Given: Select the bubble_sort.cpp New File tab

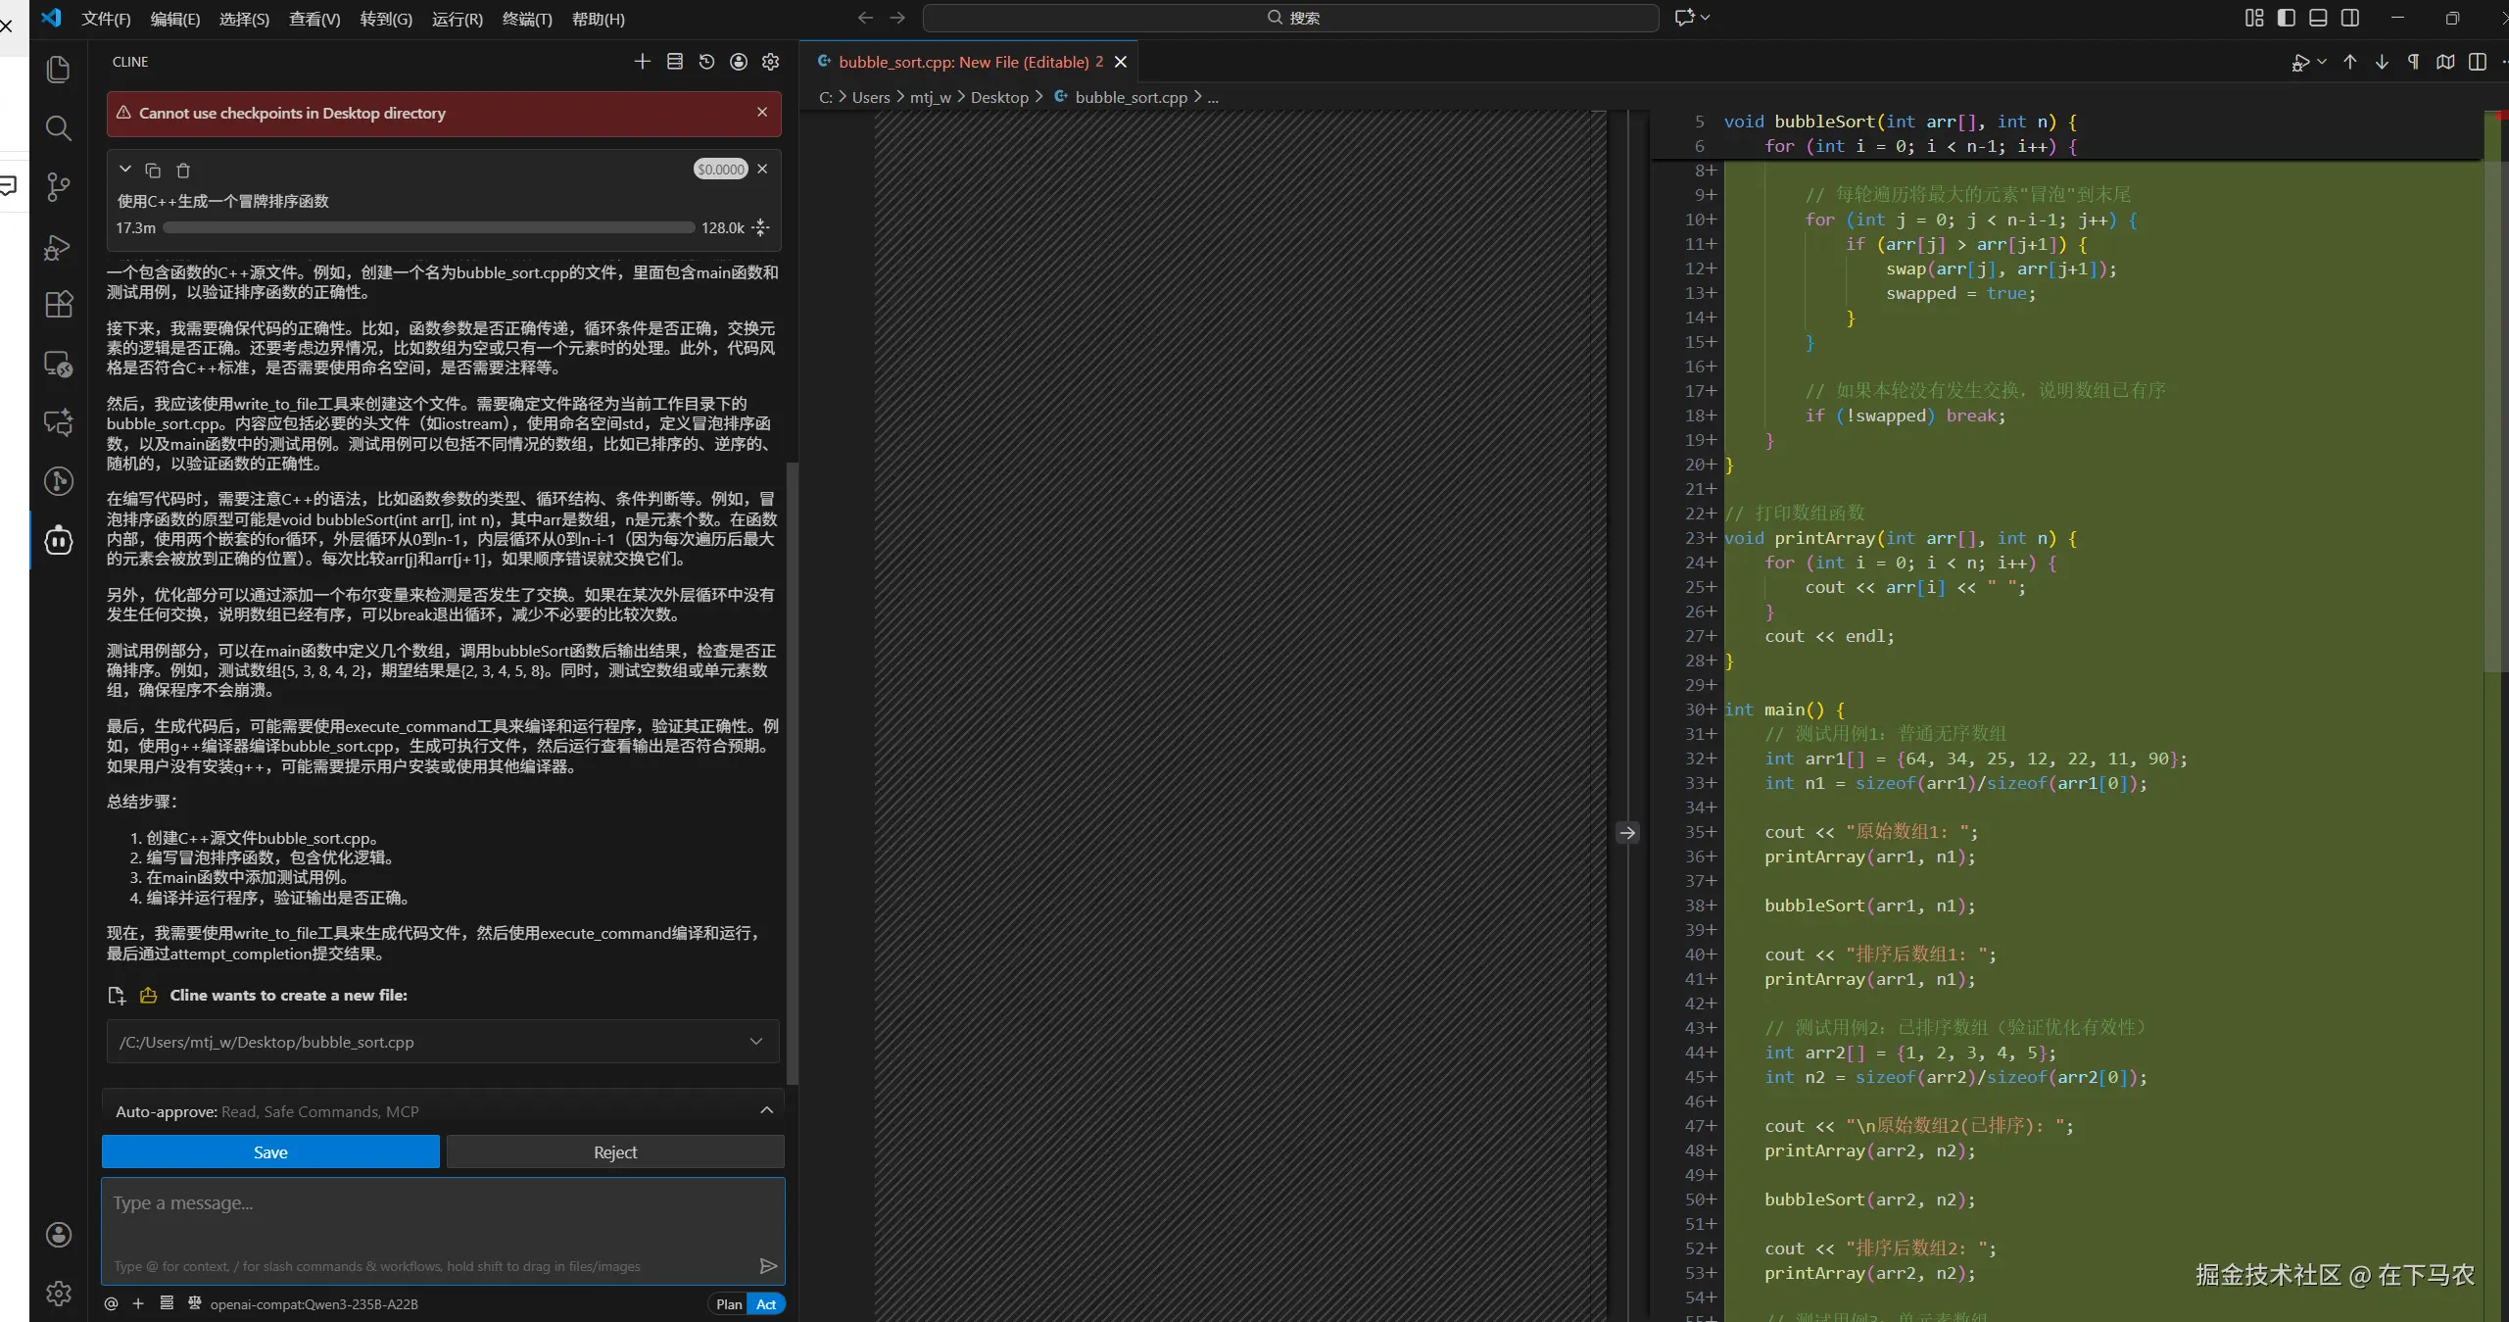Looking at the screenshot, I should coord(962,62).
